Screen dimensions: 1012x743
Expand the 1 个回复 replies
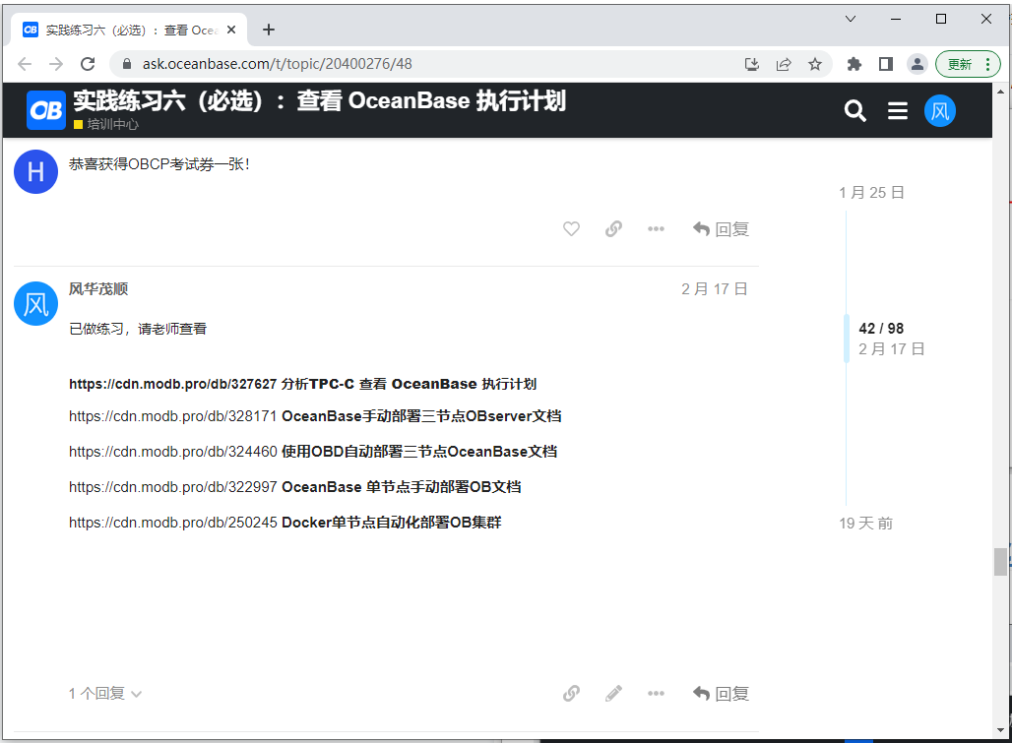click(x=105, y=694)
